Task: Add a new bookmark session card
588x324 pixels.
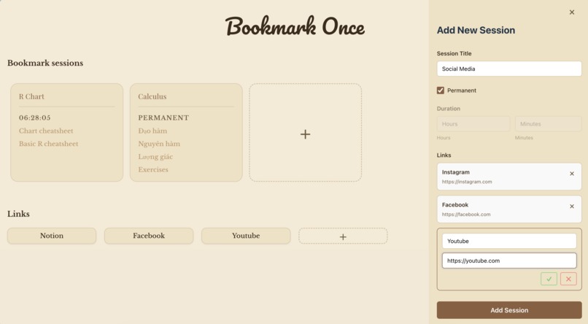Action: click(305, 133)
